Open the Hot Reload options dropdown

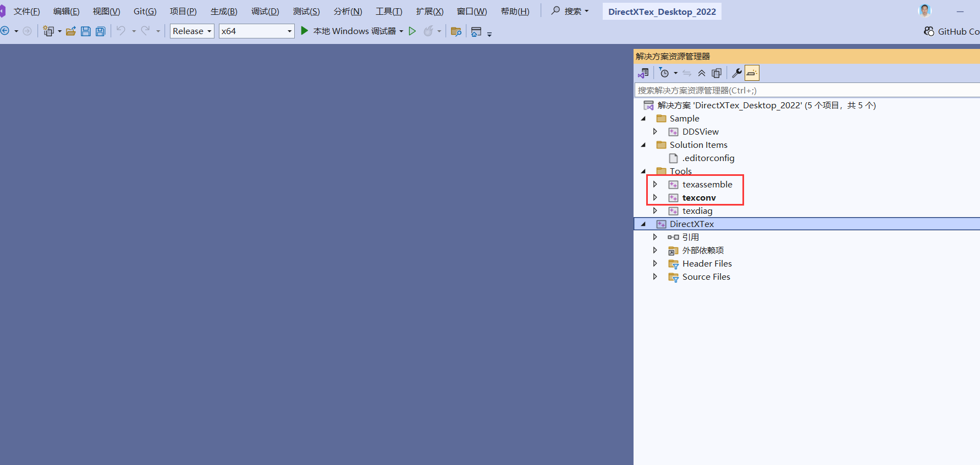click(439, 31)
